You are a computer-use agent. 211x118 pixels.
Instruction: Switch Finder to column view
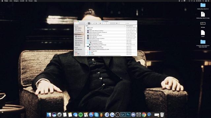pos(91,23)
